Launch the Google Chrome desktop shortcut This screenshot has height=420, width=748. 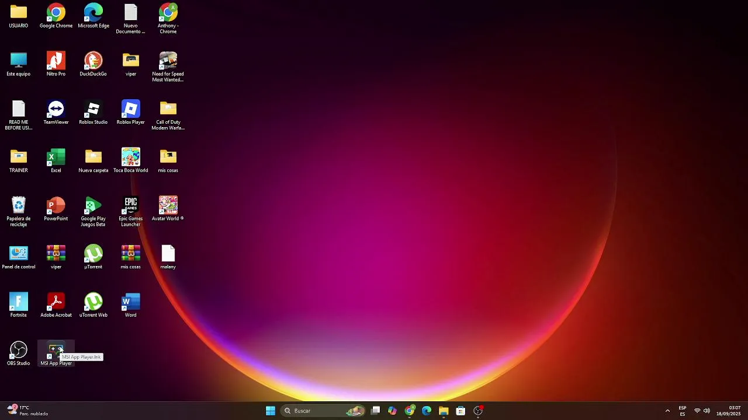(x=56, y=16)
